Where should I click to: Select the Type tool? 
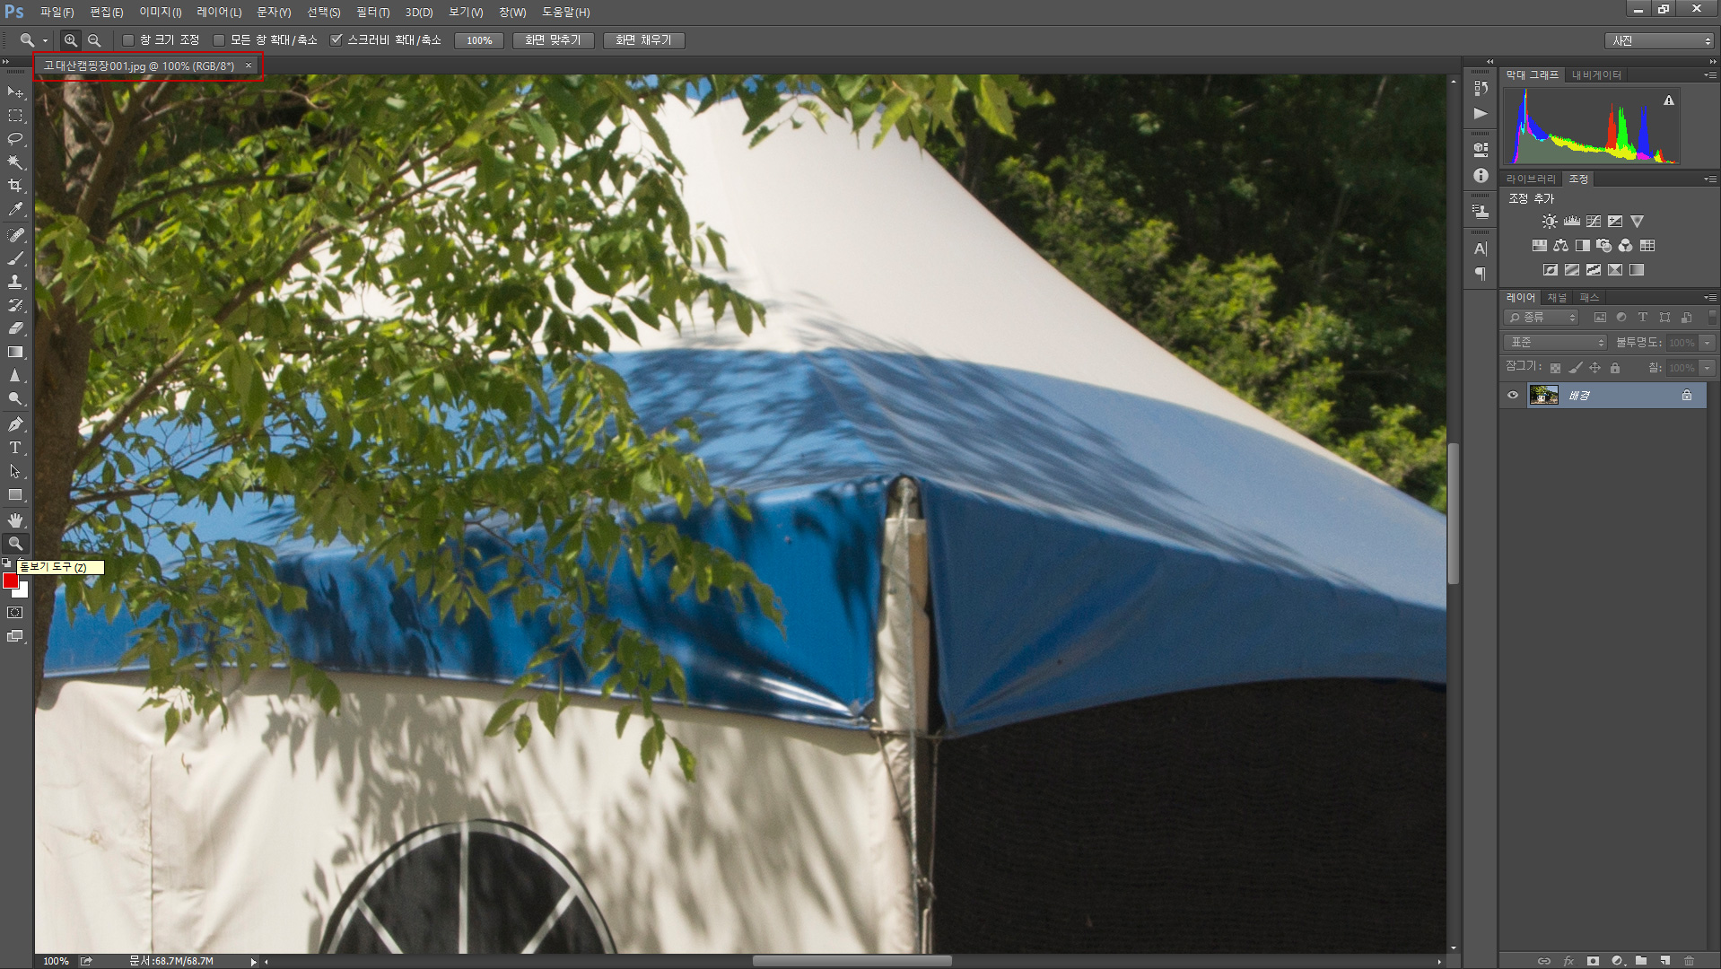pos(15,448)
